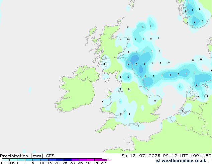Click the legend label "0.5"
This screenshot has width=212, height=164.
(11, 163)
